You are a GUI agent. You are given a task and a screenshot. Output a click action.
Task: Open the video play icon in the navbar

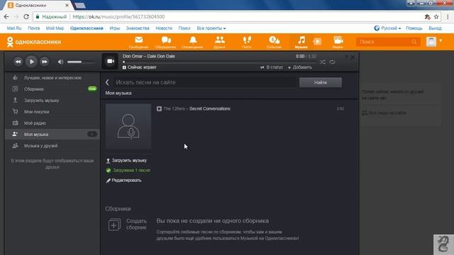(x=317, y=42)
